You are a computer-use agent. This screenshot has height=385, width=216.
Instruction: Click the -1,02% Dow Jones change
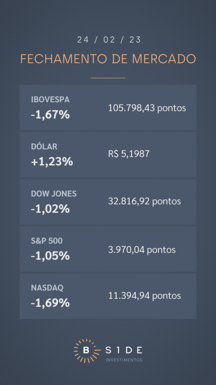(x=50, y=209)
